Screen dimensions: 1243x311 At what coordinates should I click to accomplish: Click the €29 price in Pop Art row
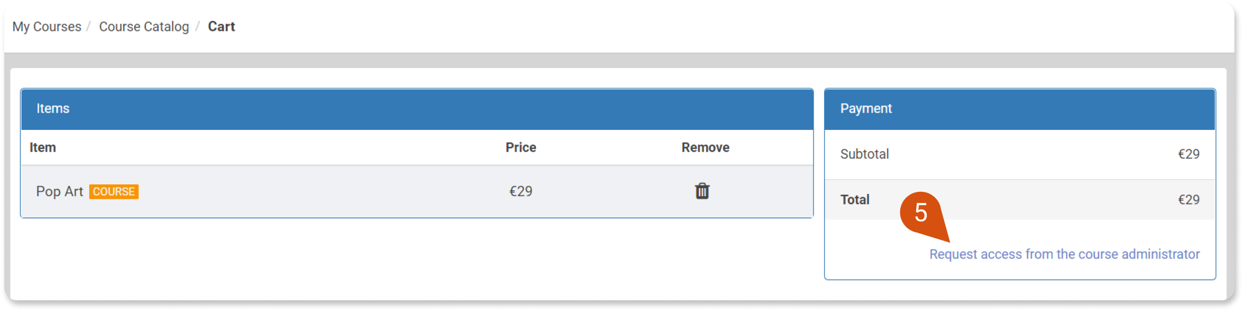(521, 191)
